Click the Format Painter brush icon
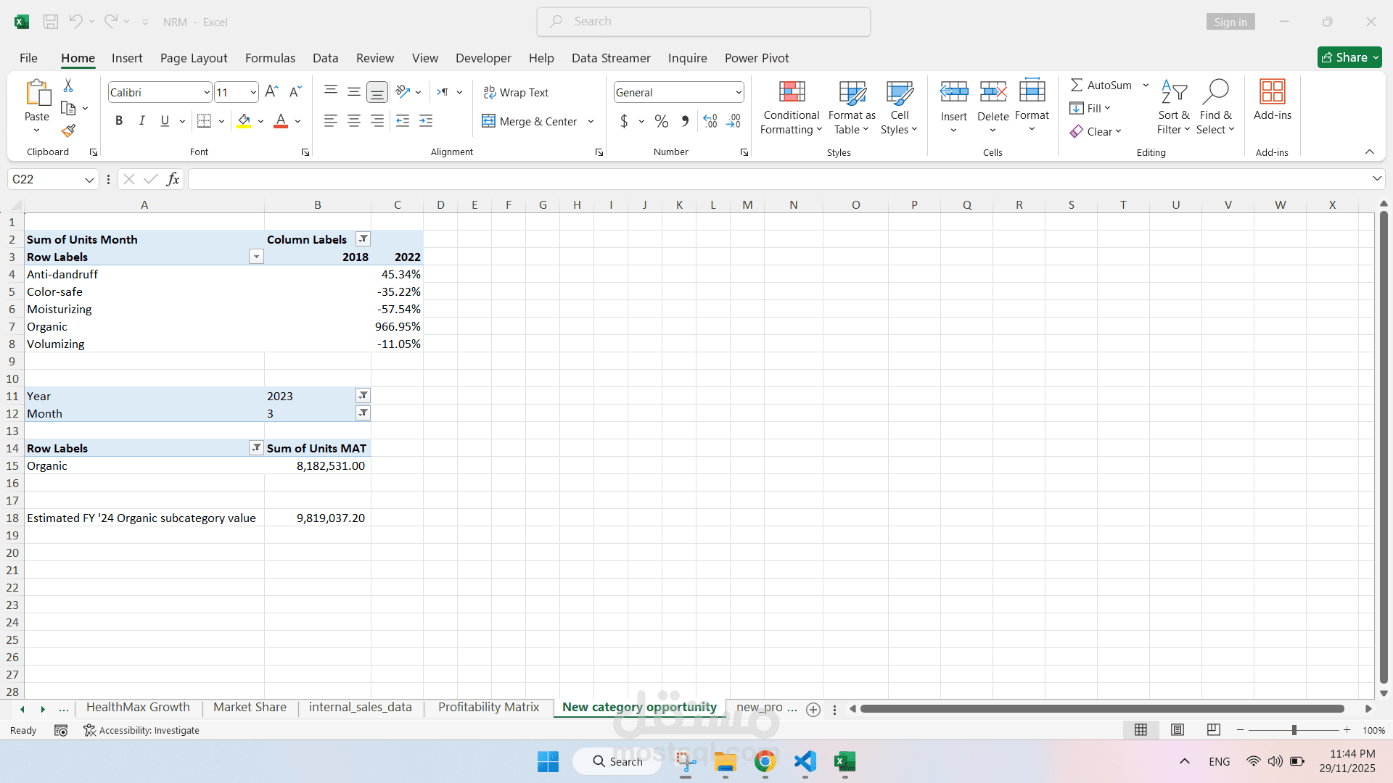1393x783 pixels. click(x=68, y=130)
